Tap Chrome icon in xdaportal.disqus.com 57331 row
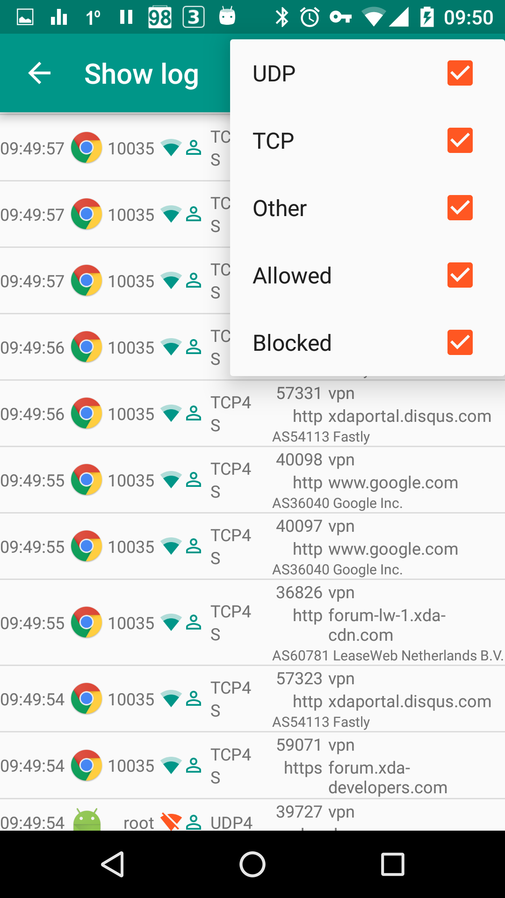 click(87, 413)
